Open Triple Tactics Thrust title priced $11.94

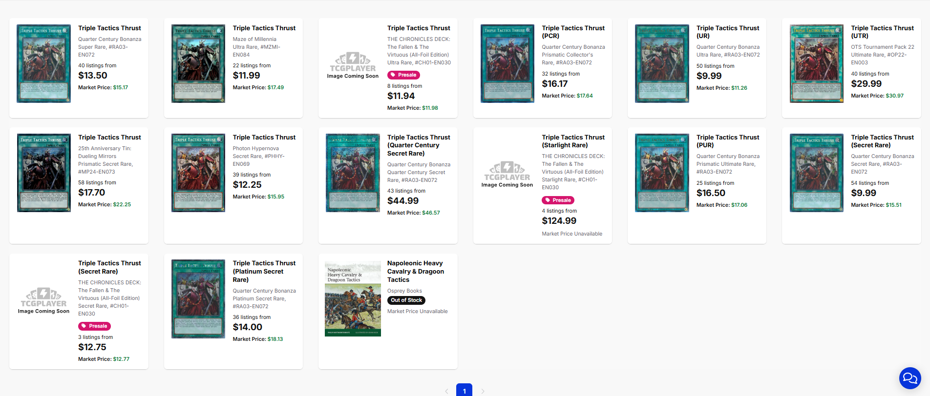click(419, 28)
